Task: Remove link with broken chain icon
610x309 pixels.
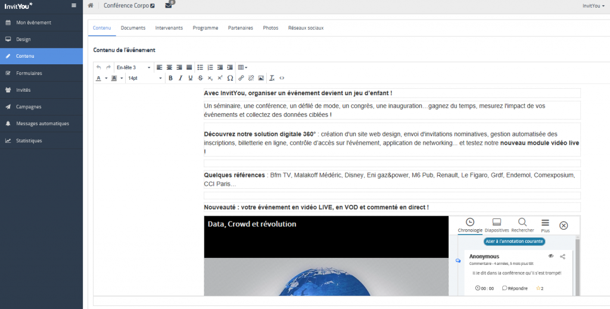Action: coord(251,78)
